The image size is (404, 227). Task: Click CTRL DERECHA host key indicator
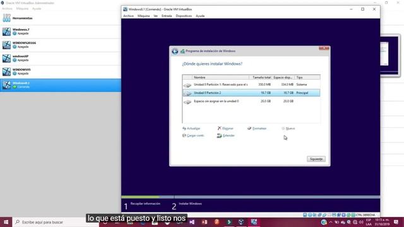365,215
